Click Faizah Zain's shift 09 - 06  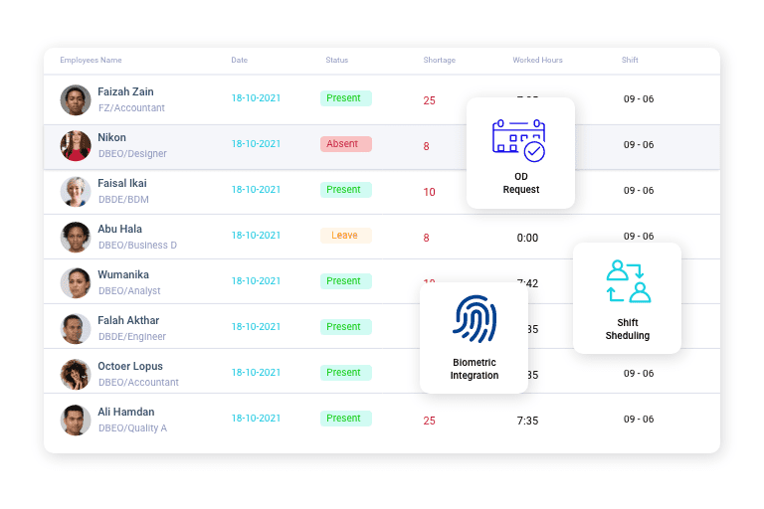point(639,99)
